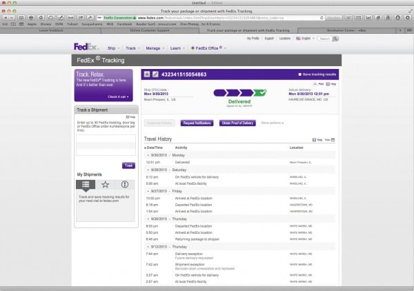
Task: Click the star icon beside the tracking number
Action: pos(147,74)
